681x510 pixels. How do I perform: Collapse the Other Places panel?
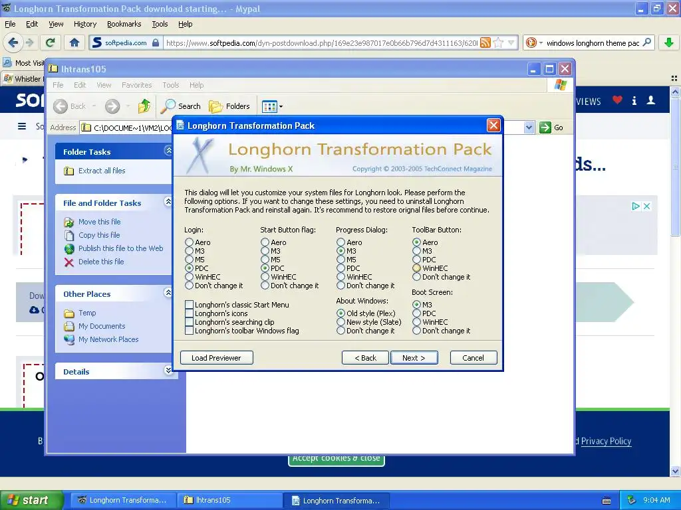point(168,293)
